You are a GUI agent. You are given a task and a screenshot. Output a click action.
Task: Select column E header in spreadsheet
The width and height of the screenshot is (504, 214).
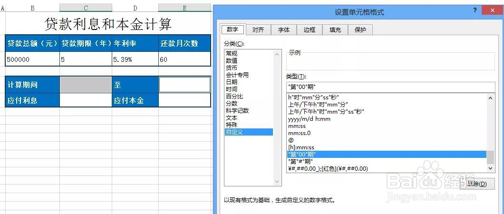184,8
